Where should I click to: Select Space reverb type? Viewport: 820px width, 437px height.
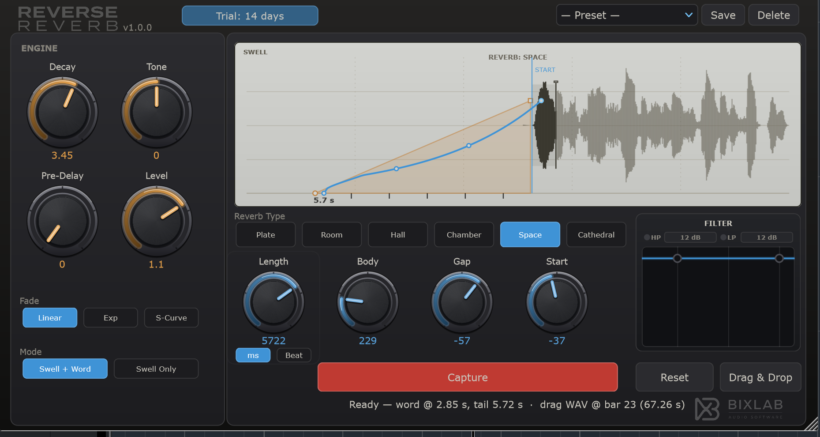coord(530,235)
